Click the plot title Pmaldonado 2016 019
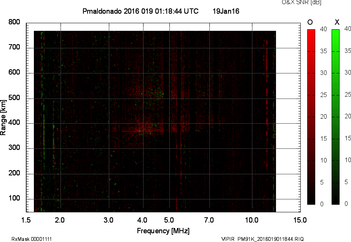The image size is (351, 242). pos(140,11)
